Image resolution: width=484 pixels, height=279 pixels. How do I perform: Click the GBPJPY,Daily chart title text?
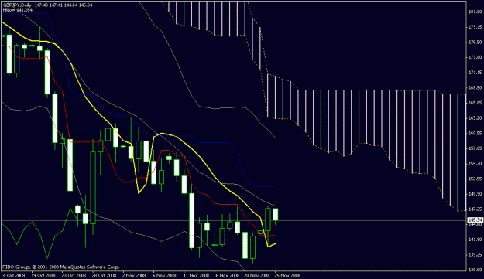17,5
